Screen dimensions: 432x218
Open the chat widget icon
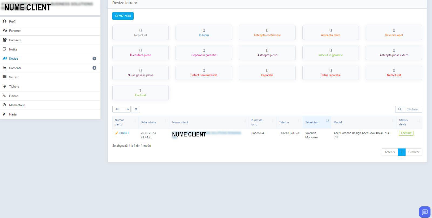(x=424, y=212)
